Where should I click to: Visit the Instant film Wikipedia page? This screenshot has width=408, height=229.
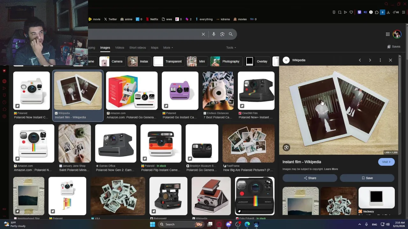pyautogui.click(x=386, y=162)
